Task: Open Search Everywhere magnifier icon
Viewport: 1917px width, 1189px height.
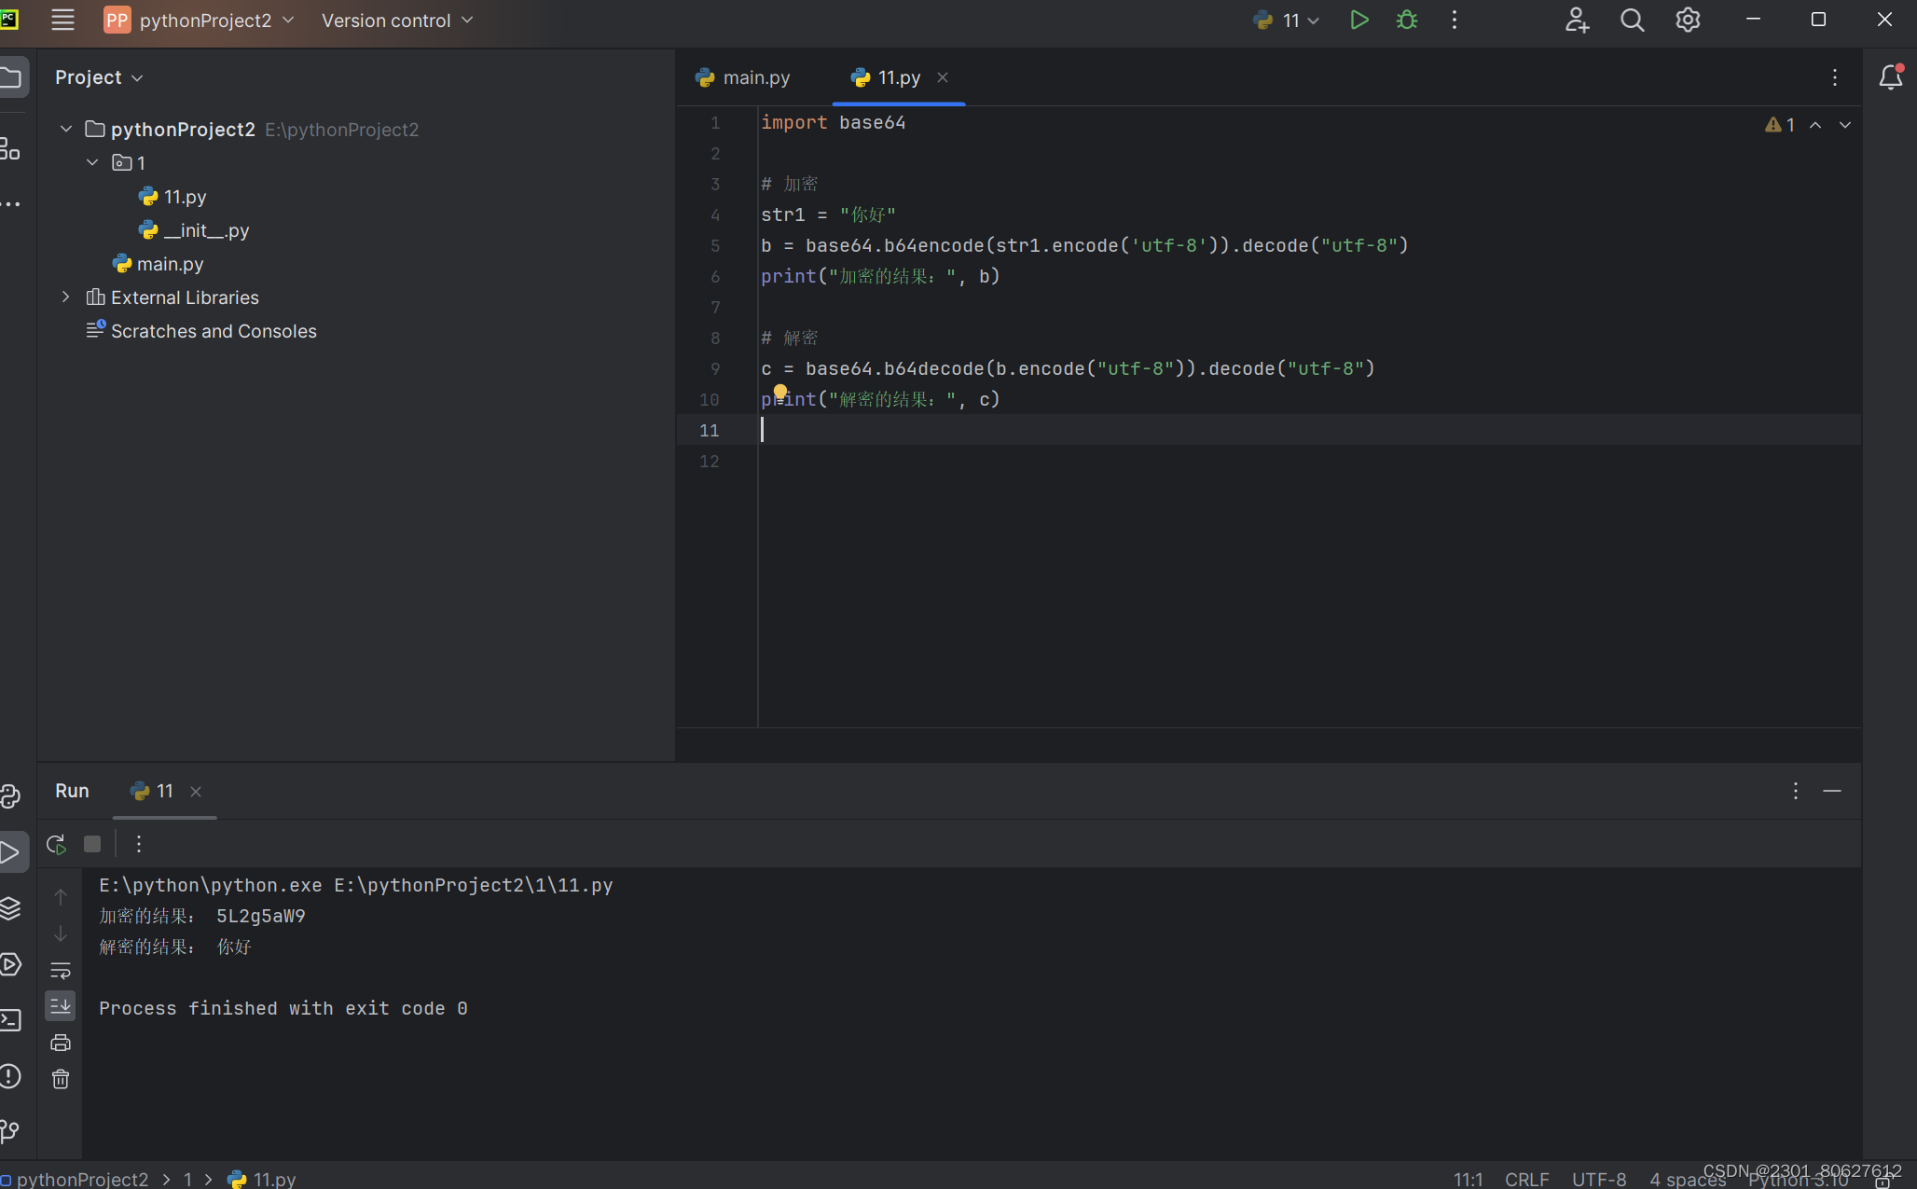Action: click(1632, 20)
